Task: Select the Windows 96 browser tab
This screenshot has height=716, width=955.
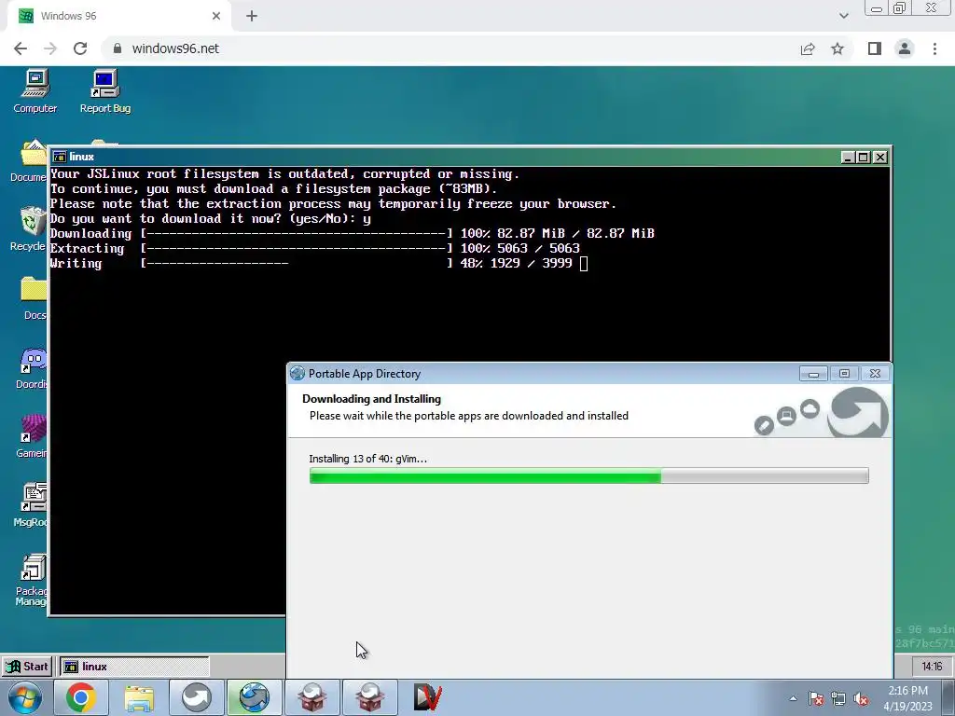Action: point(118,16)
